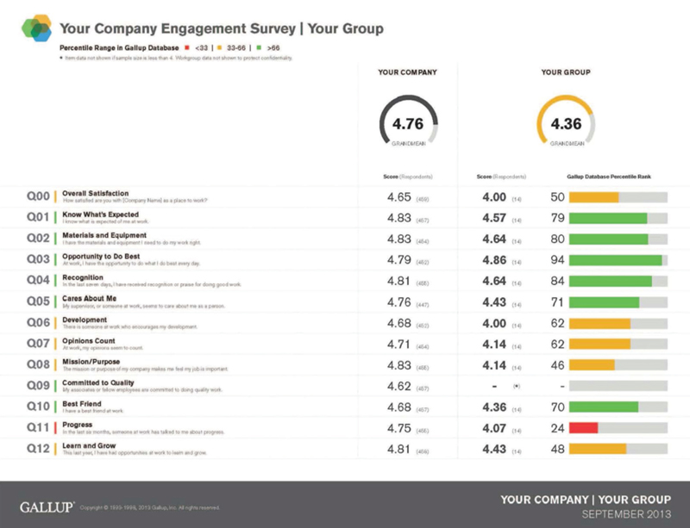Click the Your Group 4.36 grand mean gauge
The height and width of the screenshot is (528, 690).
tap(566, 121)
